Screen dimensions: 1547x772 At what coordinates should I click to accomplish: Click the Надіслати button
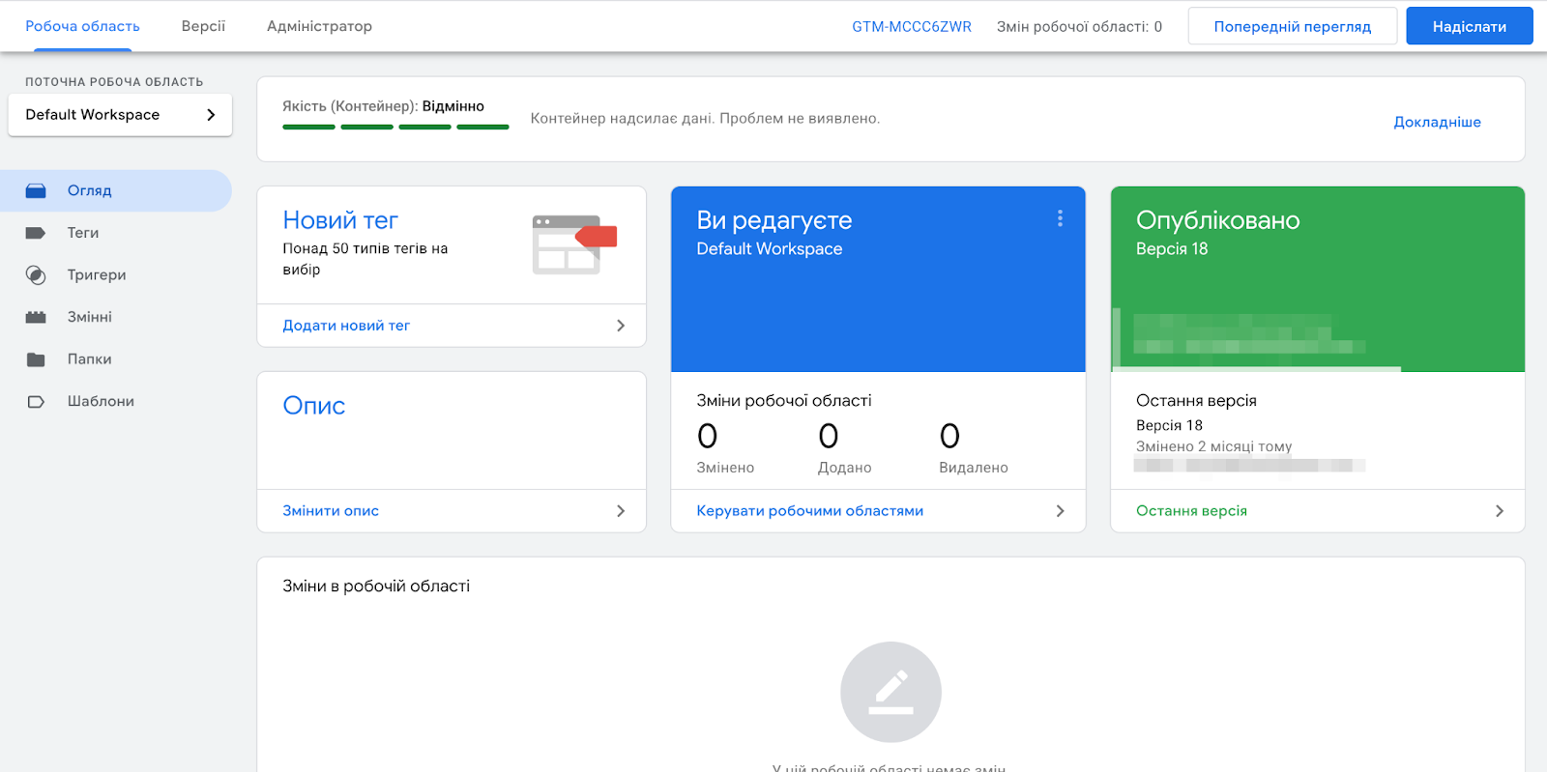pos(1470,26)
